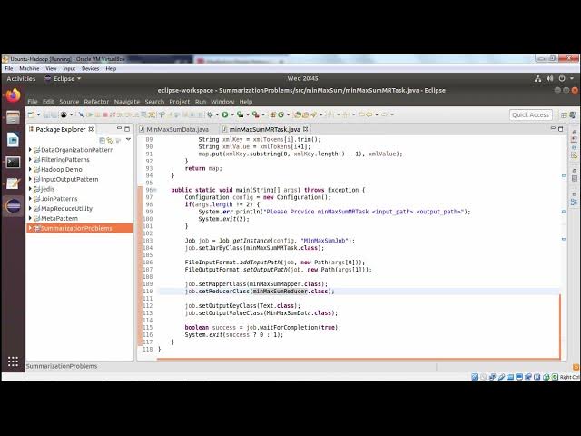The width and height of the screenshot is (581, 436).
Task: Expand the DataOrganizationPattern project
Action: click(x=30, y=149)
